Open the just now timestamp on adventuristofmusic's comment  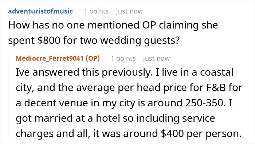129,11
